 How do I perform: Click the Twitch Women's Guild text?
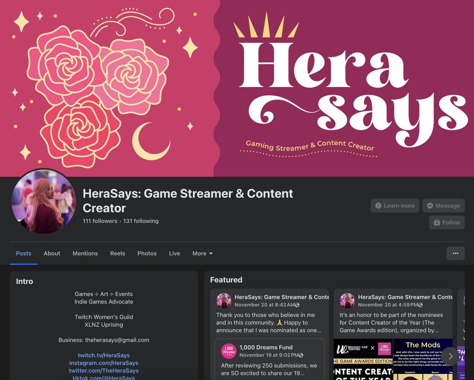click(x=104, y=317)
